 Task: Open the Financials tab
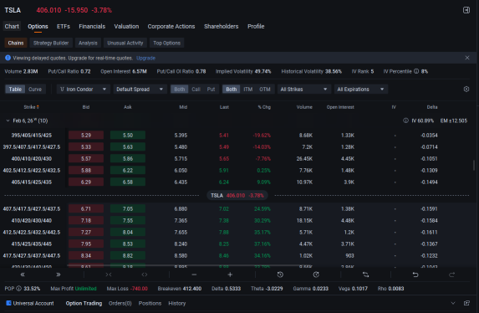pos(92,26)
